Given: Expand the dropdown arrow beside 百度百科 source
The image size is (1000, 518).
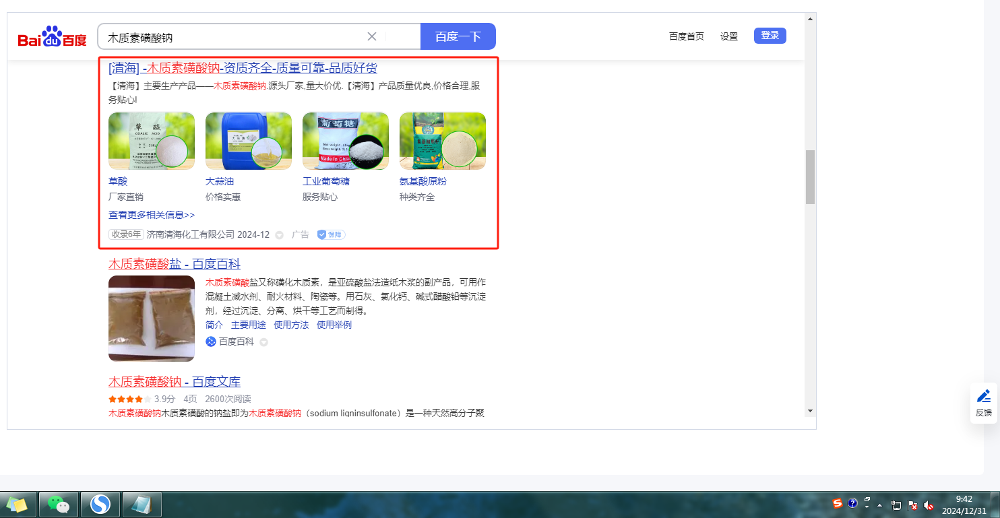Looking at the screenshot, I should click(x=264, y=342).
